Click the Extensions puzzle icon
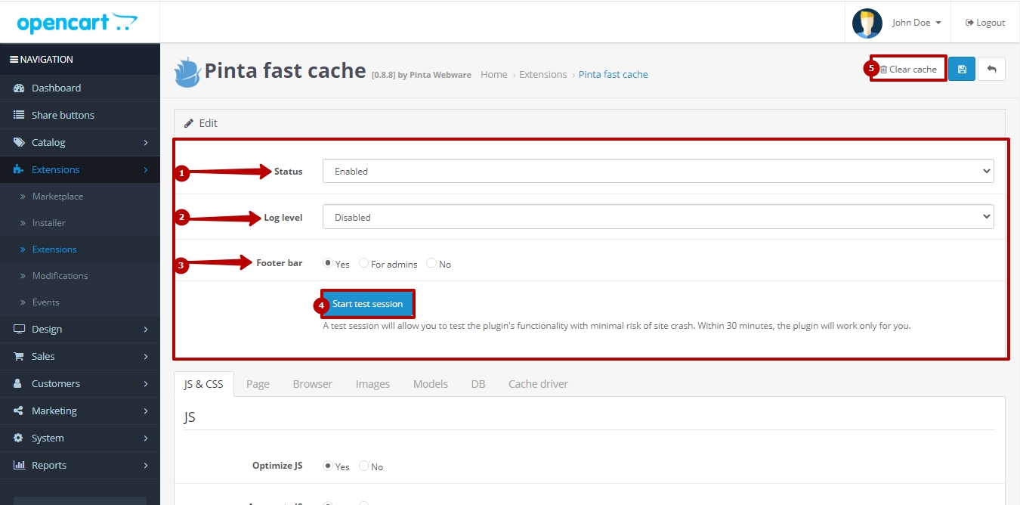The width and height of the screenshot is (1020, 505). 19,169
